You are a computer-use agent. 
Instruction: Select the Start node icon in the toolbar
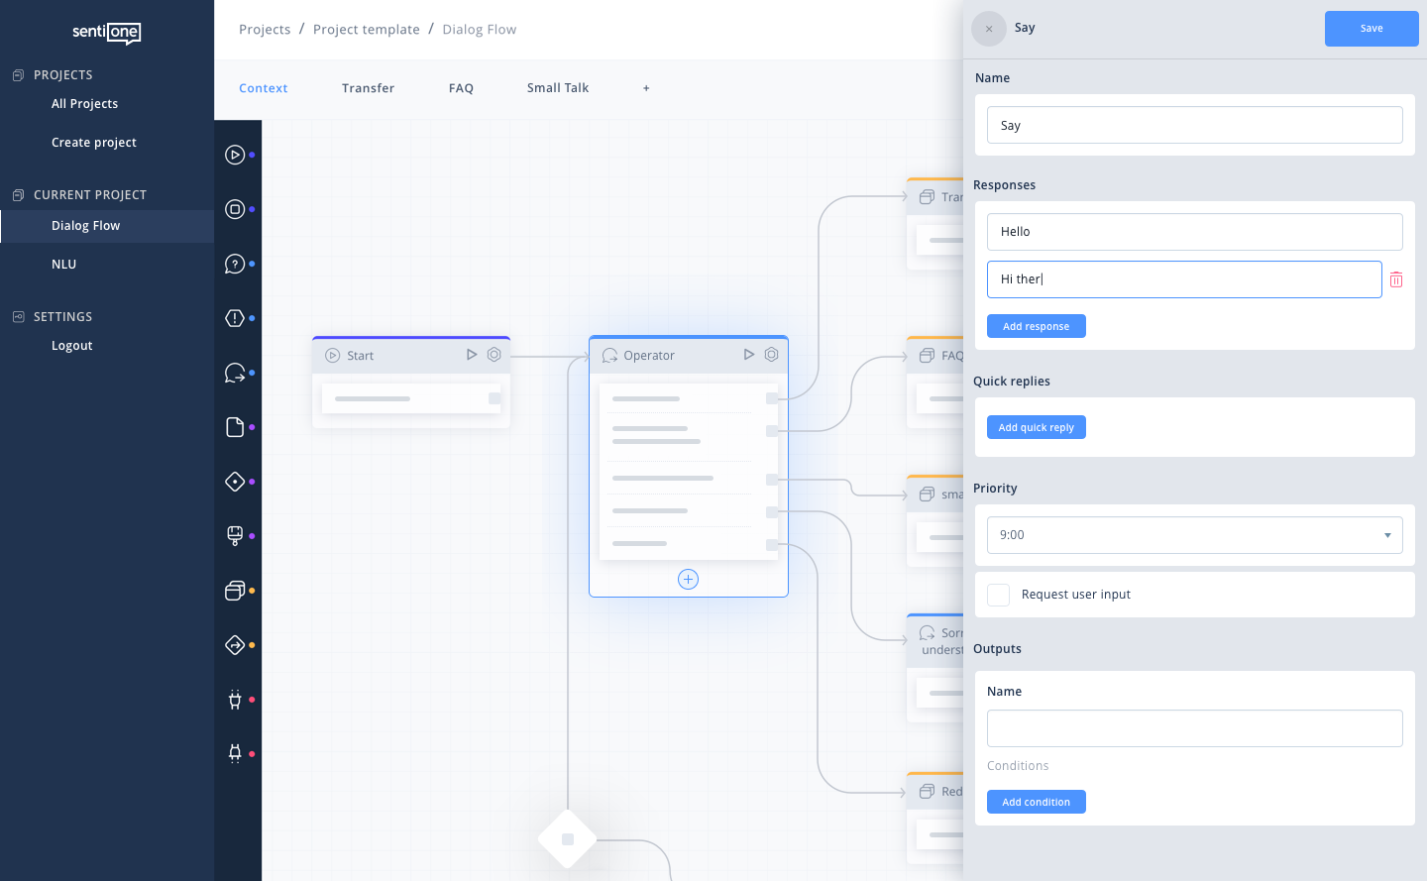coord(237,155)
